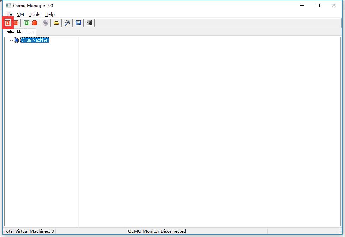
Task: Open the File menu
Action: 8,14
